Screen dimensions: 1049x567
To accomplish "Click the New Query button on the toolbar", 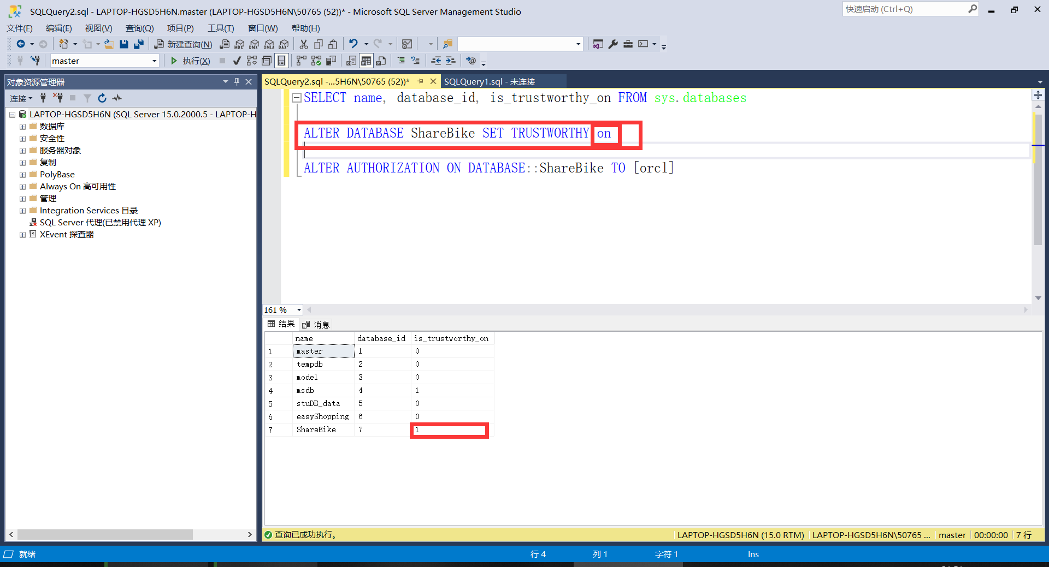I will point(183,44).
